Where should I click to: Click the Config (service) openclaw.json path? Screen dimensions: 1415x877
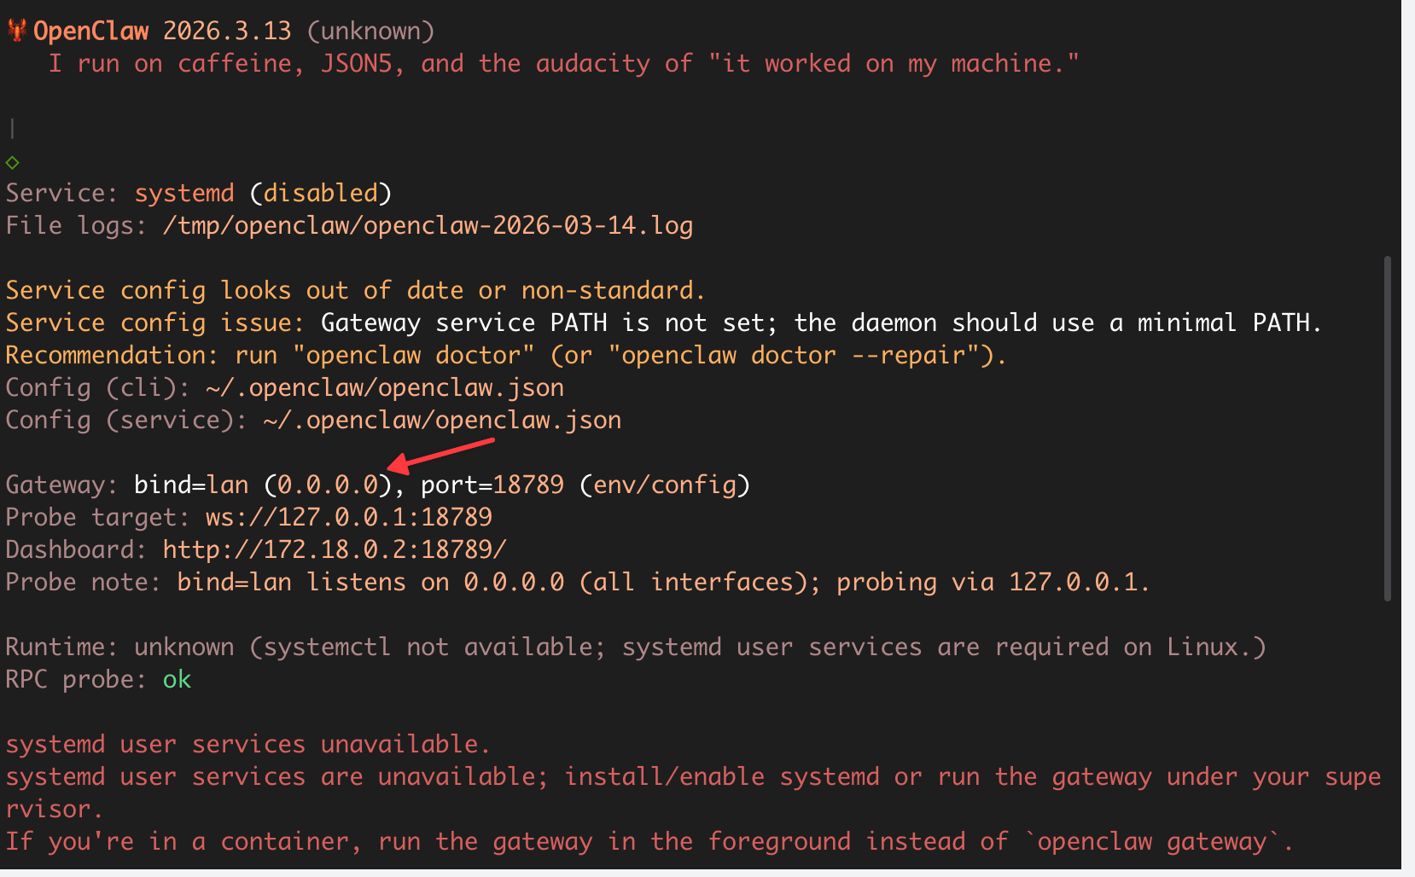(x=442, y=421)
